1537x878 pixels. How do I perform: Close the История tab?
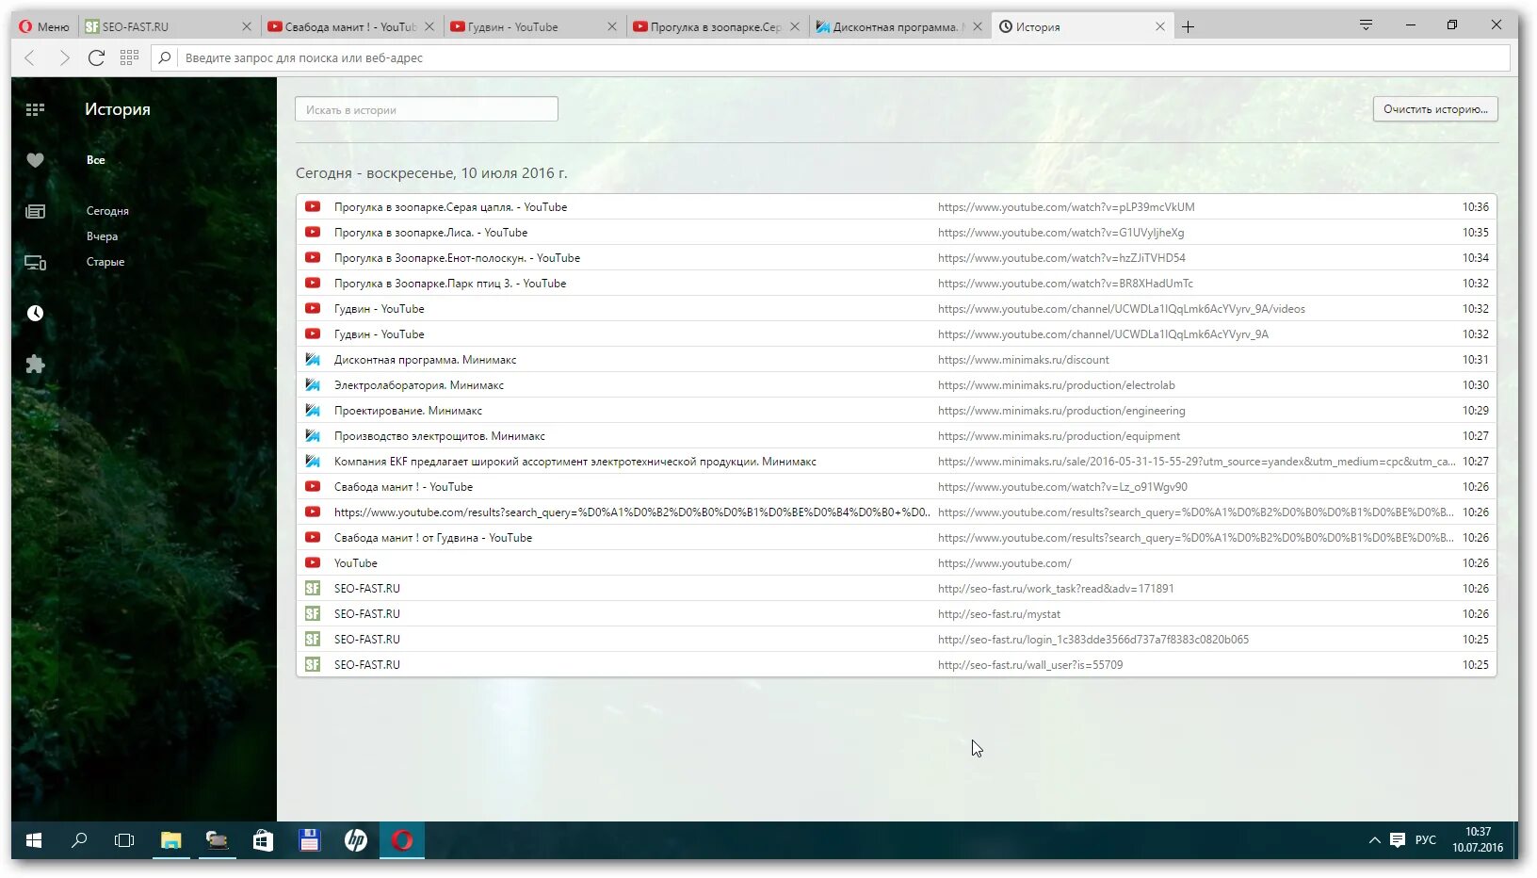click(x=1160, y=26)
